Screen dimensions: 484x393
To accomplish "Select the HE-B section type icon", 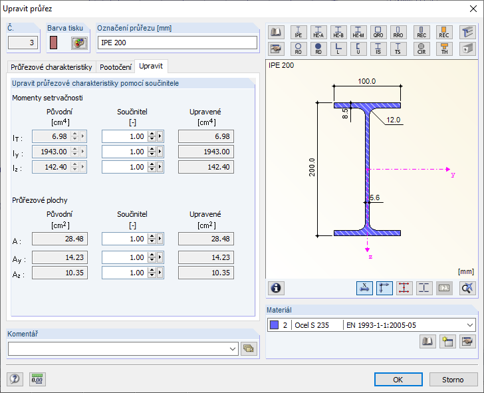I will tap(338, 32).
